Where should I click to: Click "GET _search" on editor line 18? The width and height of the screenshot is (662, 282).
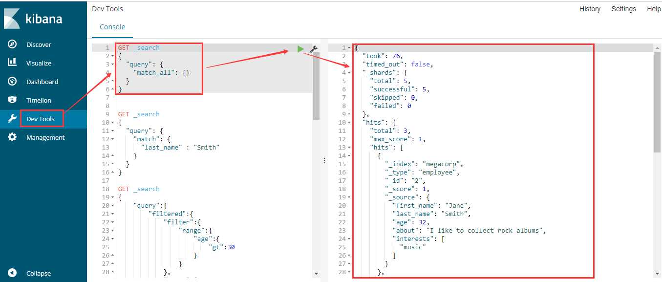point(139,189)
